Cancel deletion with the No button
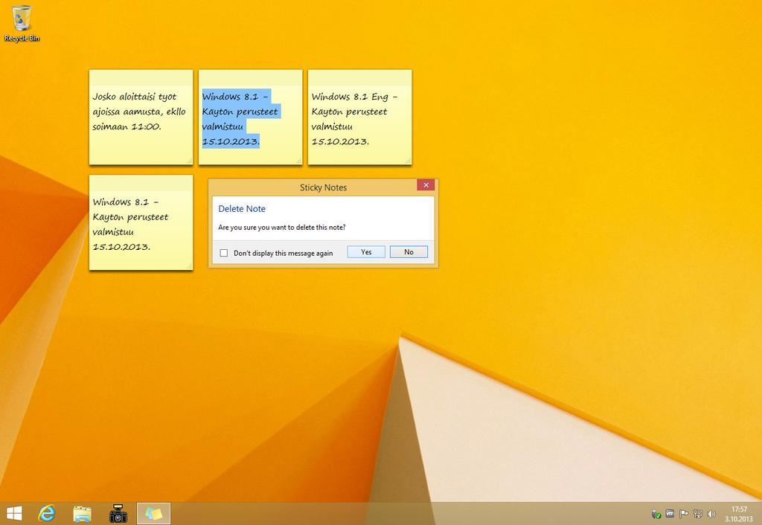This screenshot has width=762, height=525. pos(409,252)
